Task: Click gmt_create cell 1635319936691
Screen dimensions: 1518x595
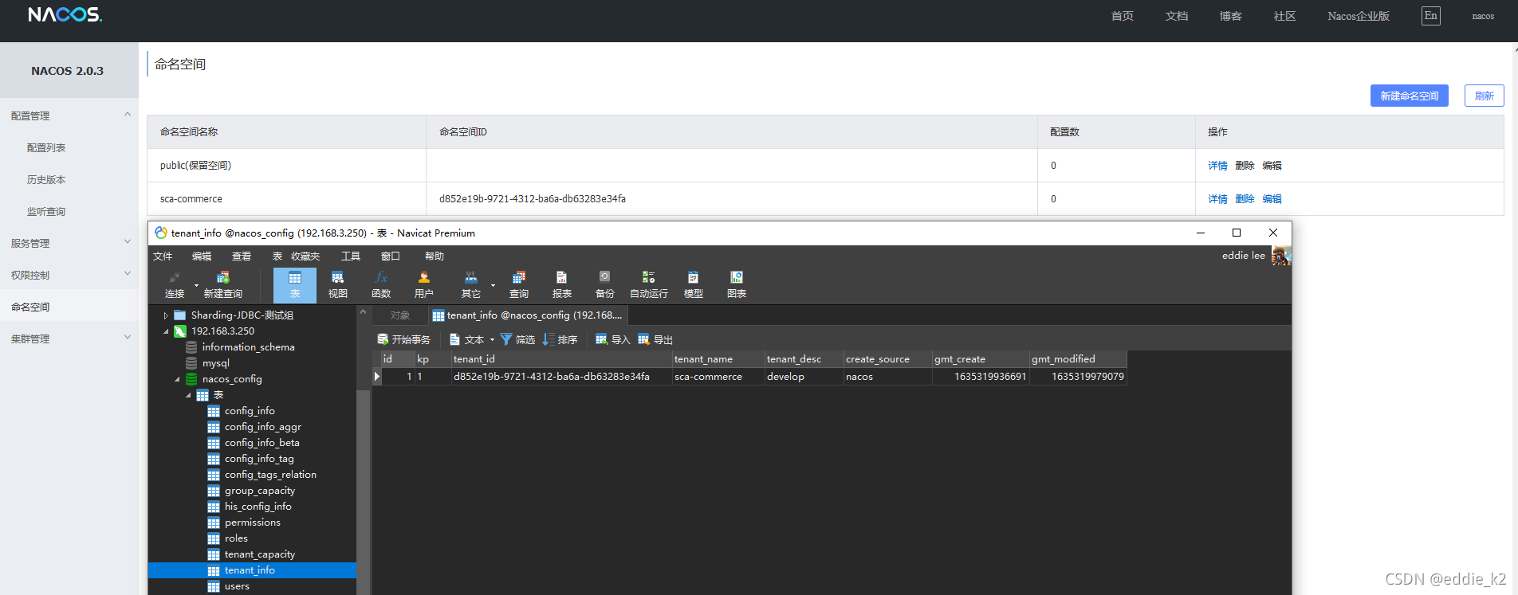Action: (981, 377)
